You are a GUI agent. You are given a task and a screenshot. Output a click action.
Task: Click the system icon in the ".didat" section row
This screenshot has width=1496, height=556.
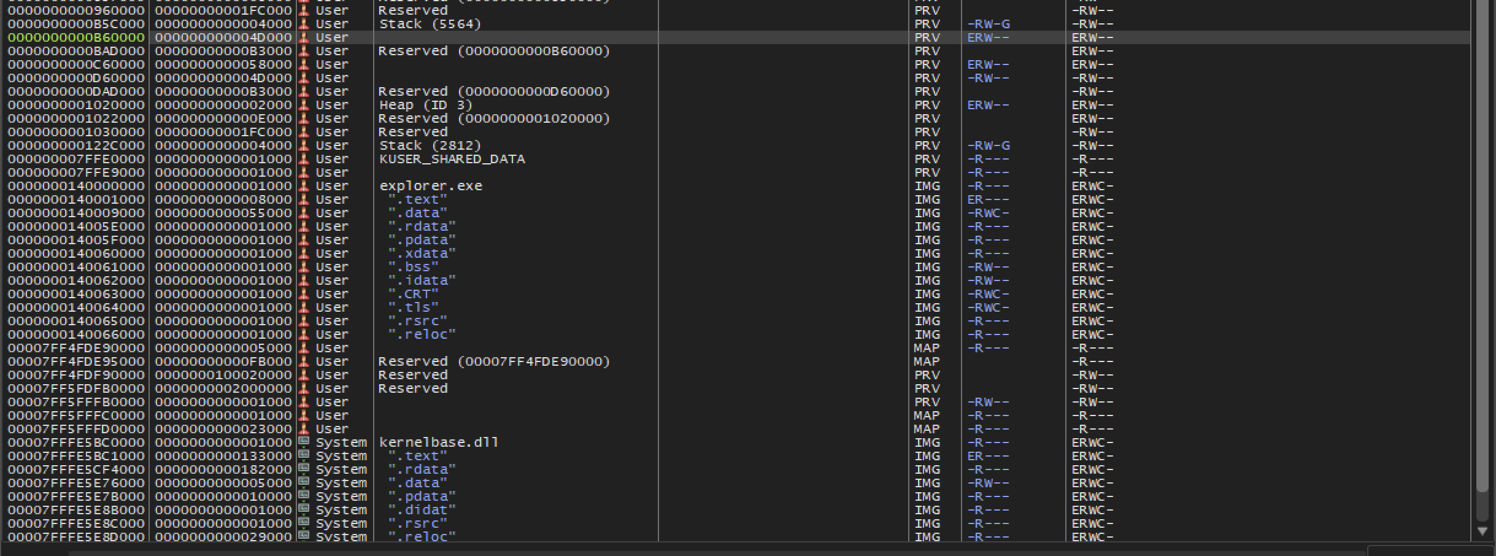point(304,510)
